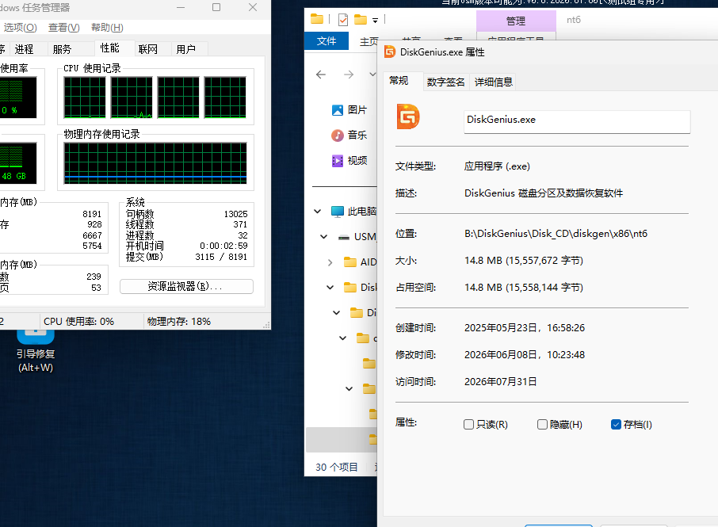This screenshot has width=718, height=527.
Task: Select the AID folder in the tree
Action: 360,262
